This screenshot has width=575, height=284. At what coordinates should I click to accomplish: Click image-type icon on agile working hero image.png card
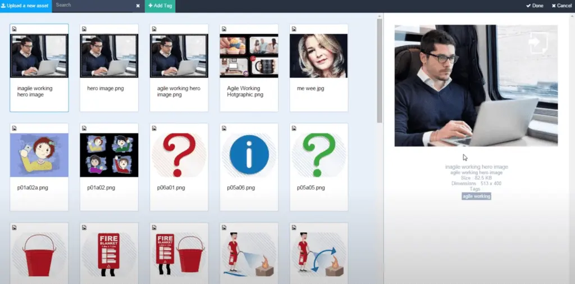click(154, 29)
